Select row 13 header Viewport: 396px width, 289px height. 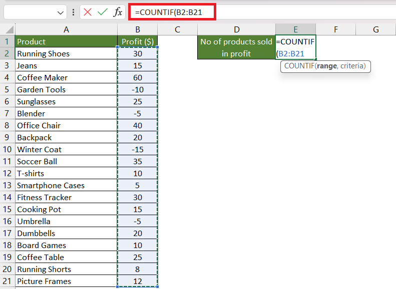(7, 185)
